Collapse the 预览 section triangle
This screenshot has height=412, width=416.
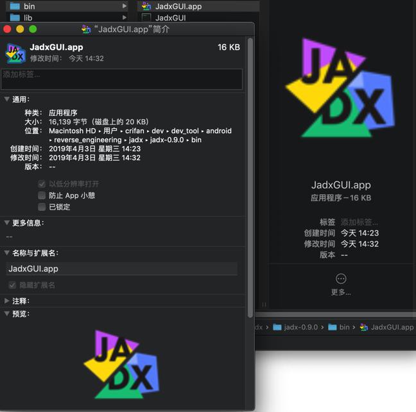tap(7, 313)
